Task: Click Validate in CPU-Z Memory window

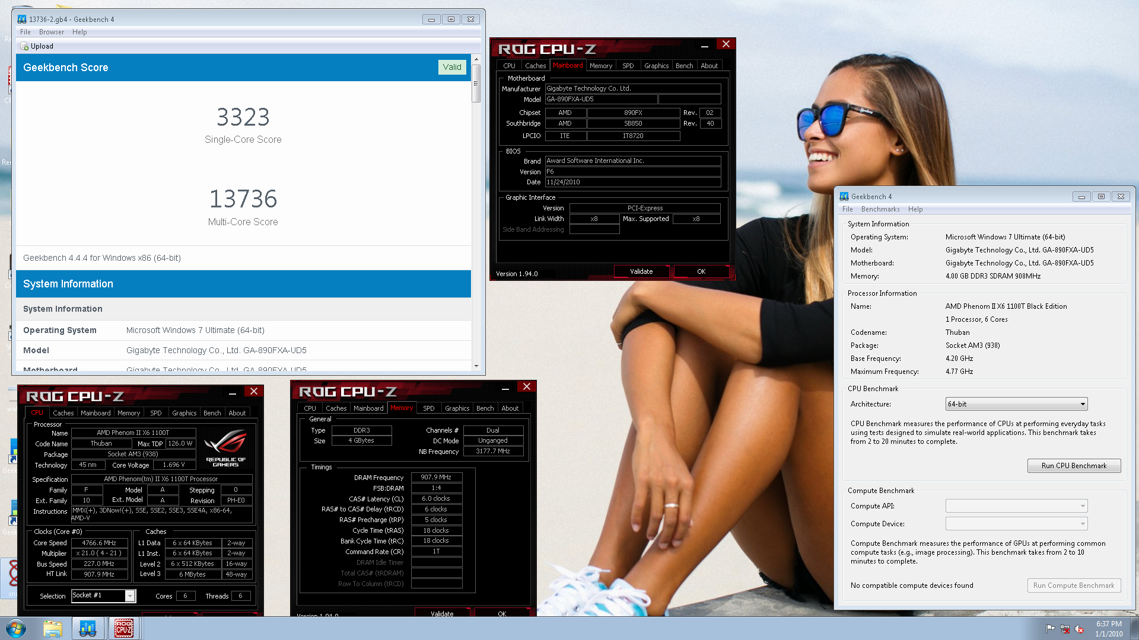Action: (x=442, y=613)
